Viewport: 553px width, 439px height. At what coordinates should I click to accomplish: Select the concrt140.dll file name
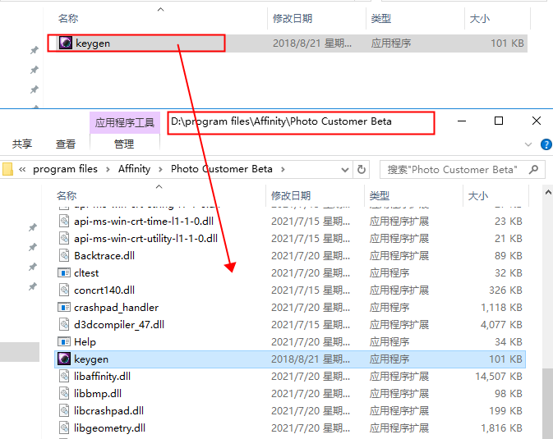point(104,290)
